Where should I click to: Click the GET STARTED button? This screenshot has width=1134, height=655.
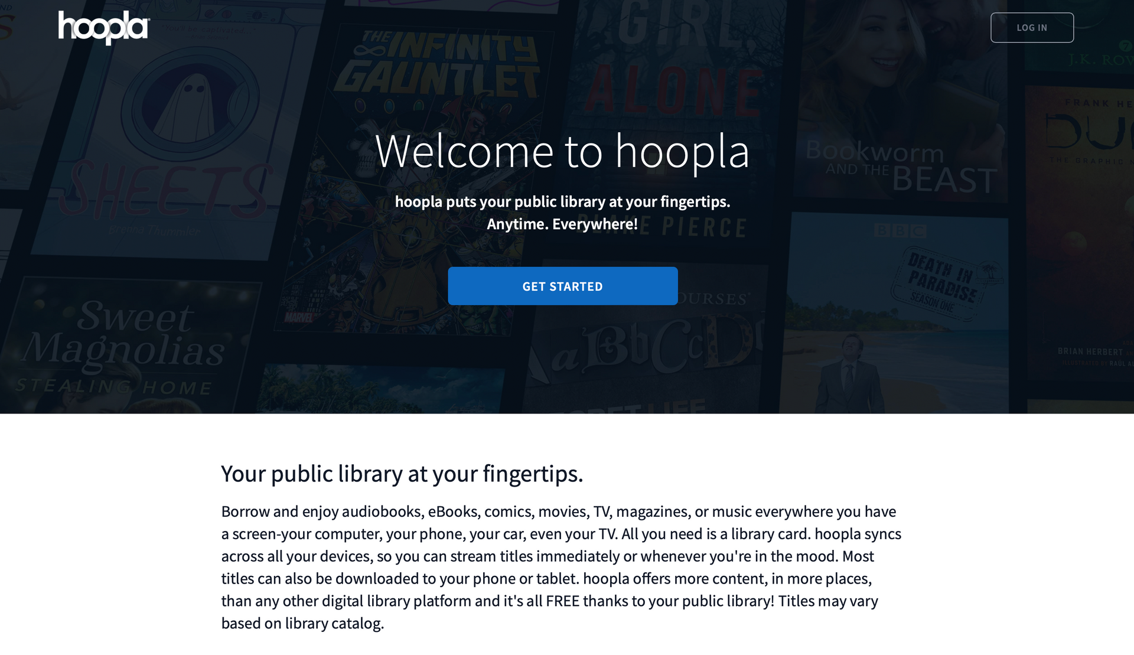[562, 286]
